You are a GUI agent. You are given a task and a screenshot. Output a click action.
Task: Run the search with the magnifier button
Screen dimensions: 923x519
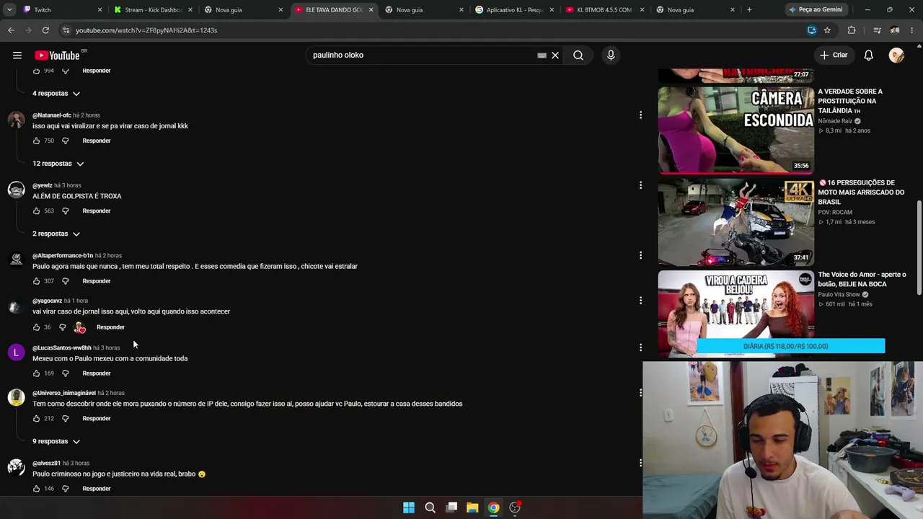pos(578,56)
